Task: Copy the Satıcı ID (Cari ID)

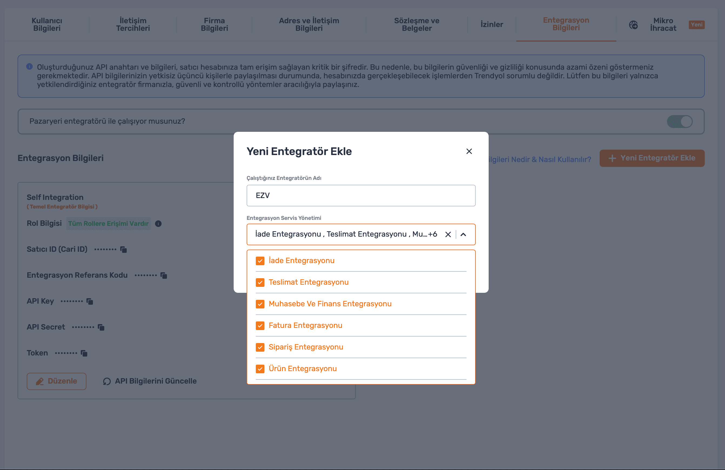Action: tap(123, 250)
